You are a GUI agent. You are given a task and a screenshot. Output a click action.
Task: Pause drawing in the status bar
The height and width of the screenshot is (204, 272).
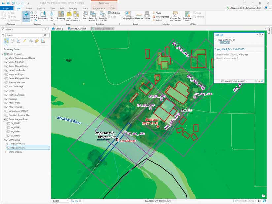(259, 201)
